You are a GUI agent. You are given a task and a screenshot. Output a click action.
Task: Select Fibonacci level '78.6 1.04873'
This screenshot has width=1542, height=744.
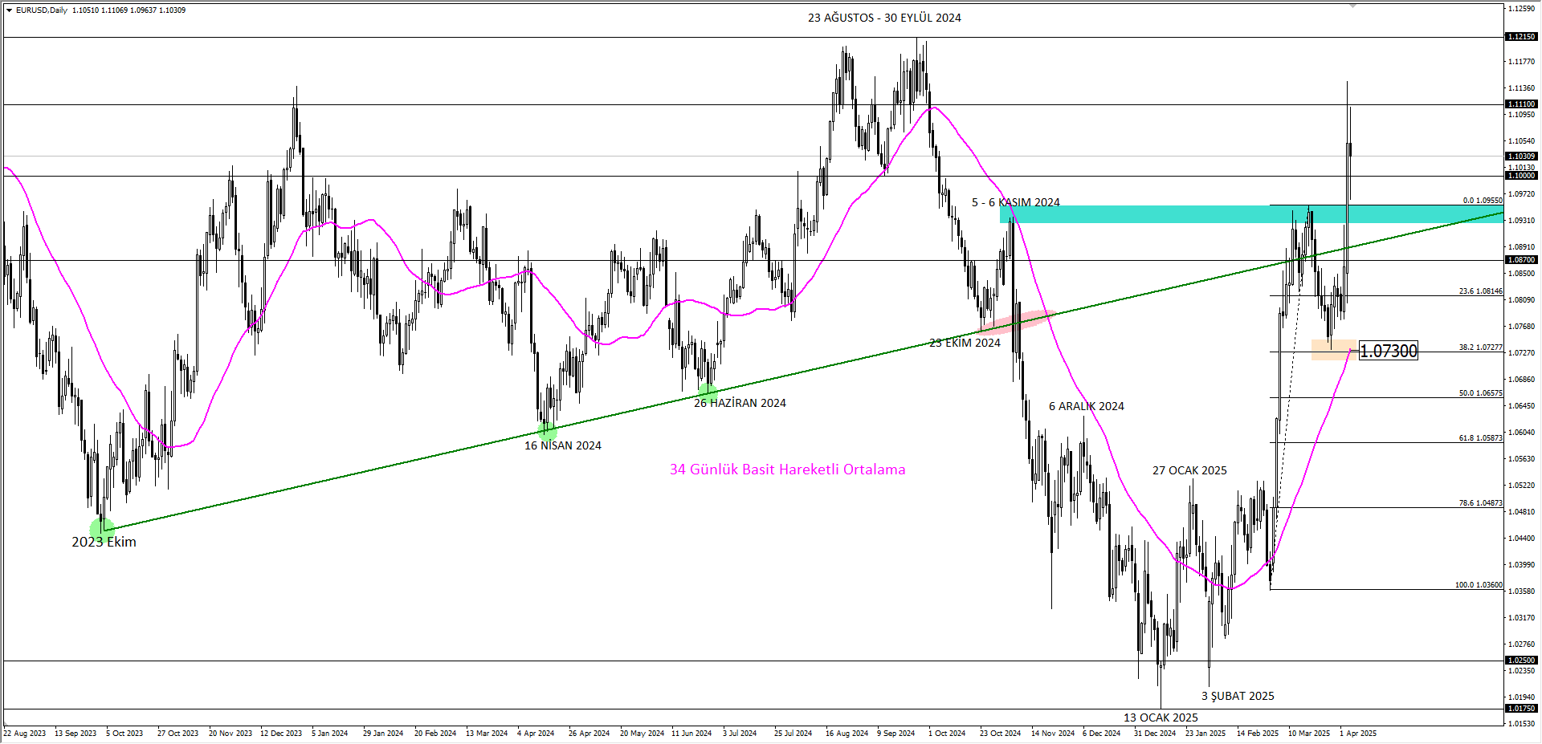coord(1480,503)
